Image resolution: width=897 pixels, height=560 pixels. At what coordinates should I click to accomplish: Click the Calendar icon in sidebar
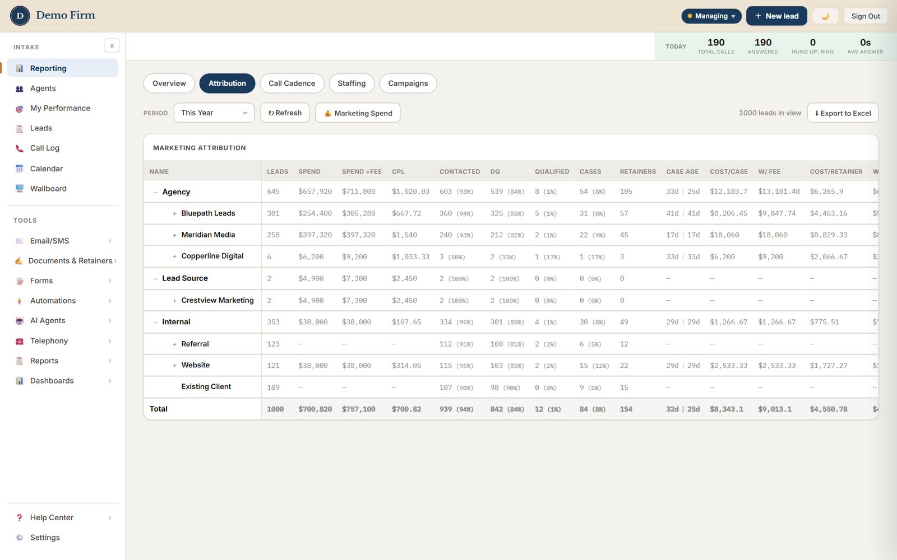[20, 169]
